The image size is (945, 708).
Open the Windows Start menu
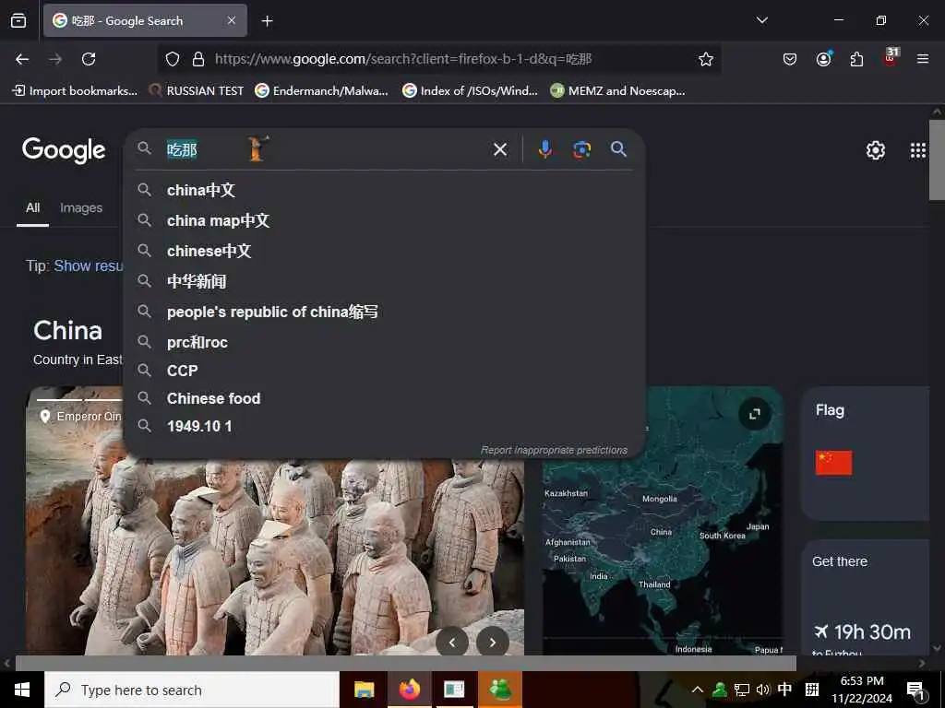(22, 690)
